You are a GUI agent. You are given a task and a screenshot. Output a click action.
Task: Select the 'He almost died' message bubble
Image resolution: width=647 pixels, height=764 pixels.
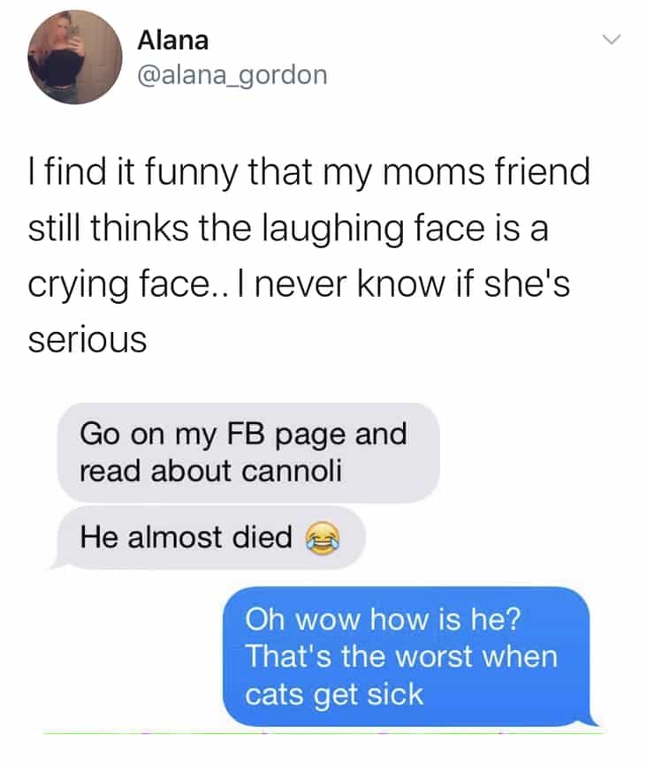[x=209, y=538]
